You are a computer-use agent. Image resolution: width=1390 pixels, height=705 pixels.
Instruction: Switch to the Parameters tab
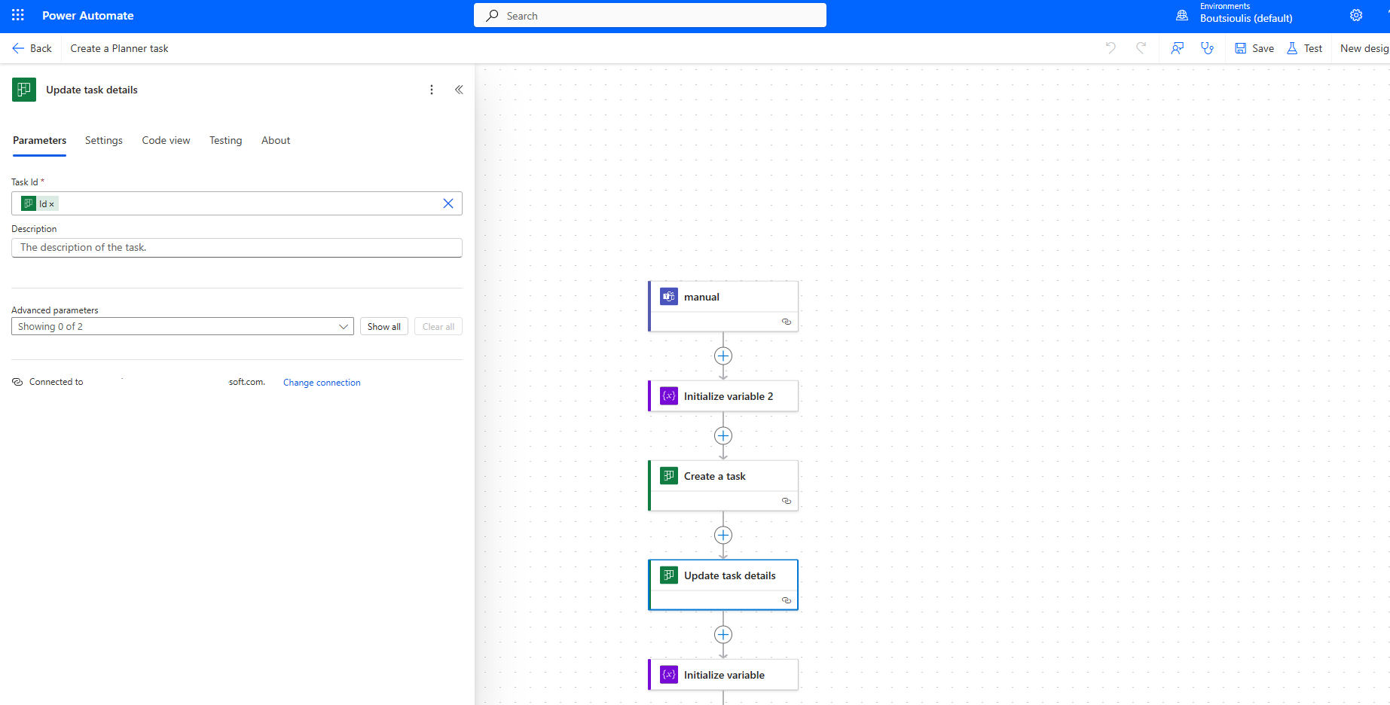coord(39,141)
